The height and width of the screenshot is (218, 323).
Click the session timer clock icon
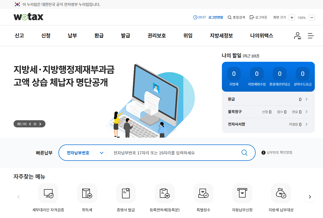coord(195,17)
